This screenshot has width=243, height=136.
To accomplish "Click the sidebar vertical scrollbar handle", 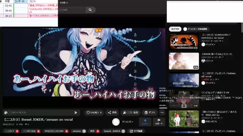I will click(x=242, y=28).
